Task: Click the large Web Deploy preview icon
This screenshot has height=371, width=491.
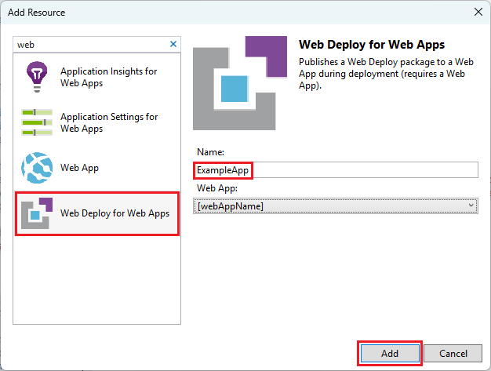Action: click(x=240, y=83)
